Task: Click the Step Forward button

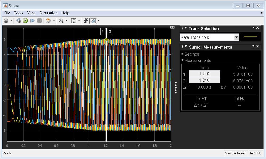Action: click(32, 21)
